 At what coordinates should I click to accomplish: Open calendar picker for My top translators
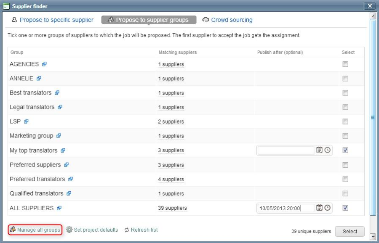(319, 150)
